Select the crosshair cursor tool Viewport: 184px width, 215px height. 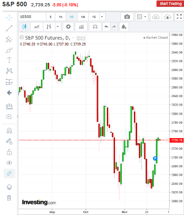[9, 18]
